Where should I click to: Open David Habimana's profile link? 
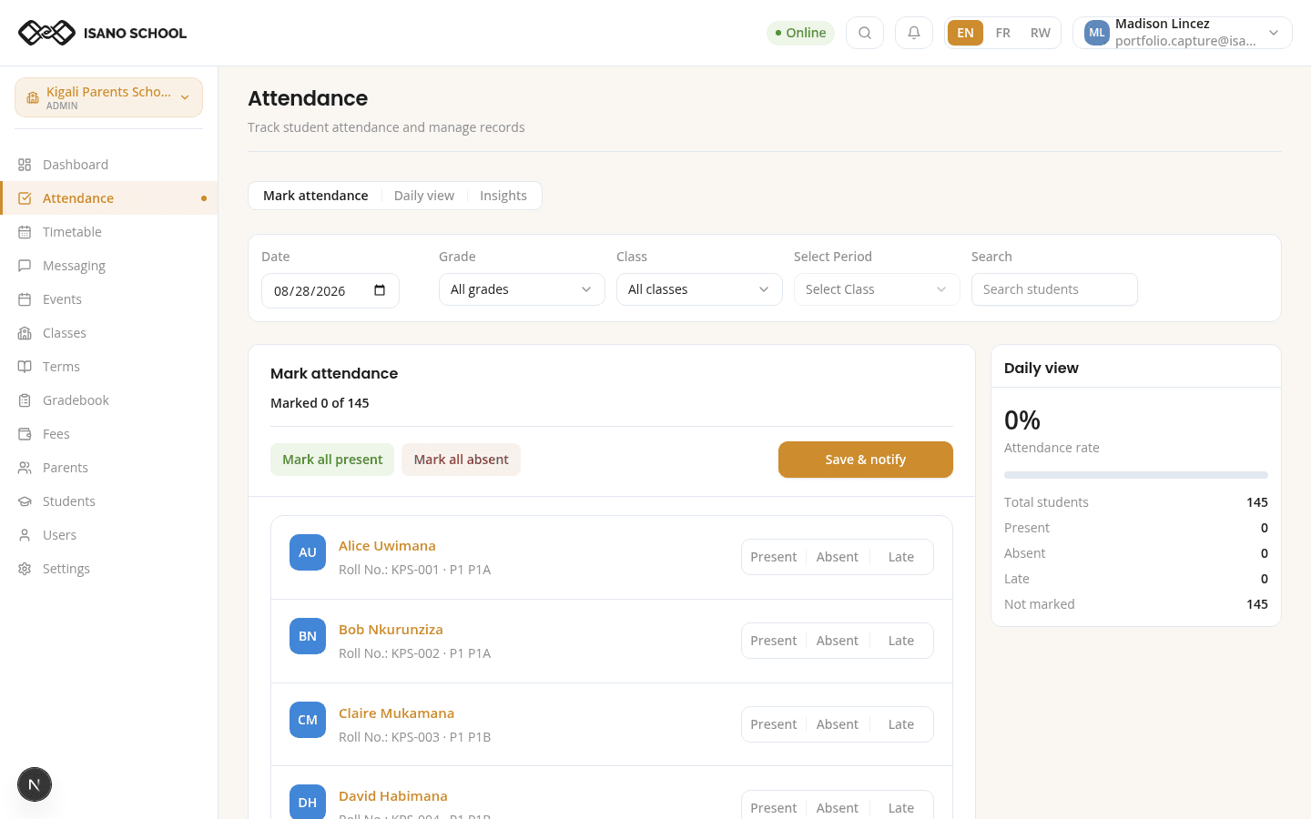(x=393, y=796)
